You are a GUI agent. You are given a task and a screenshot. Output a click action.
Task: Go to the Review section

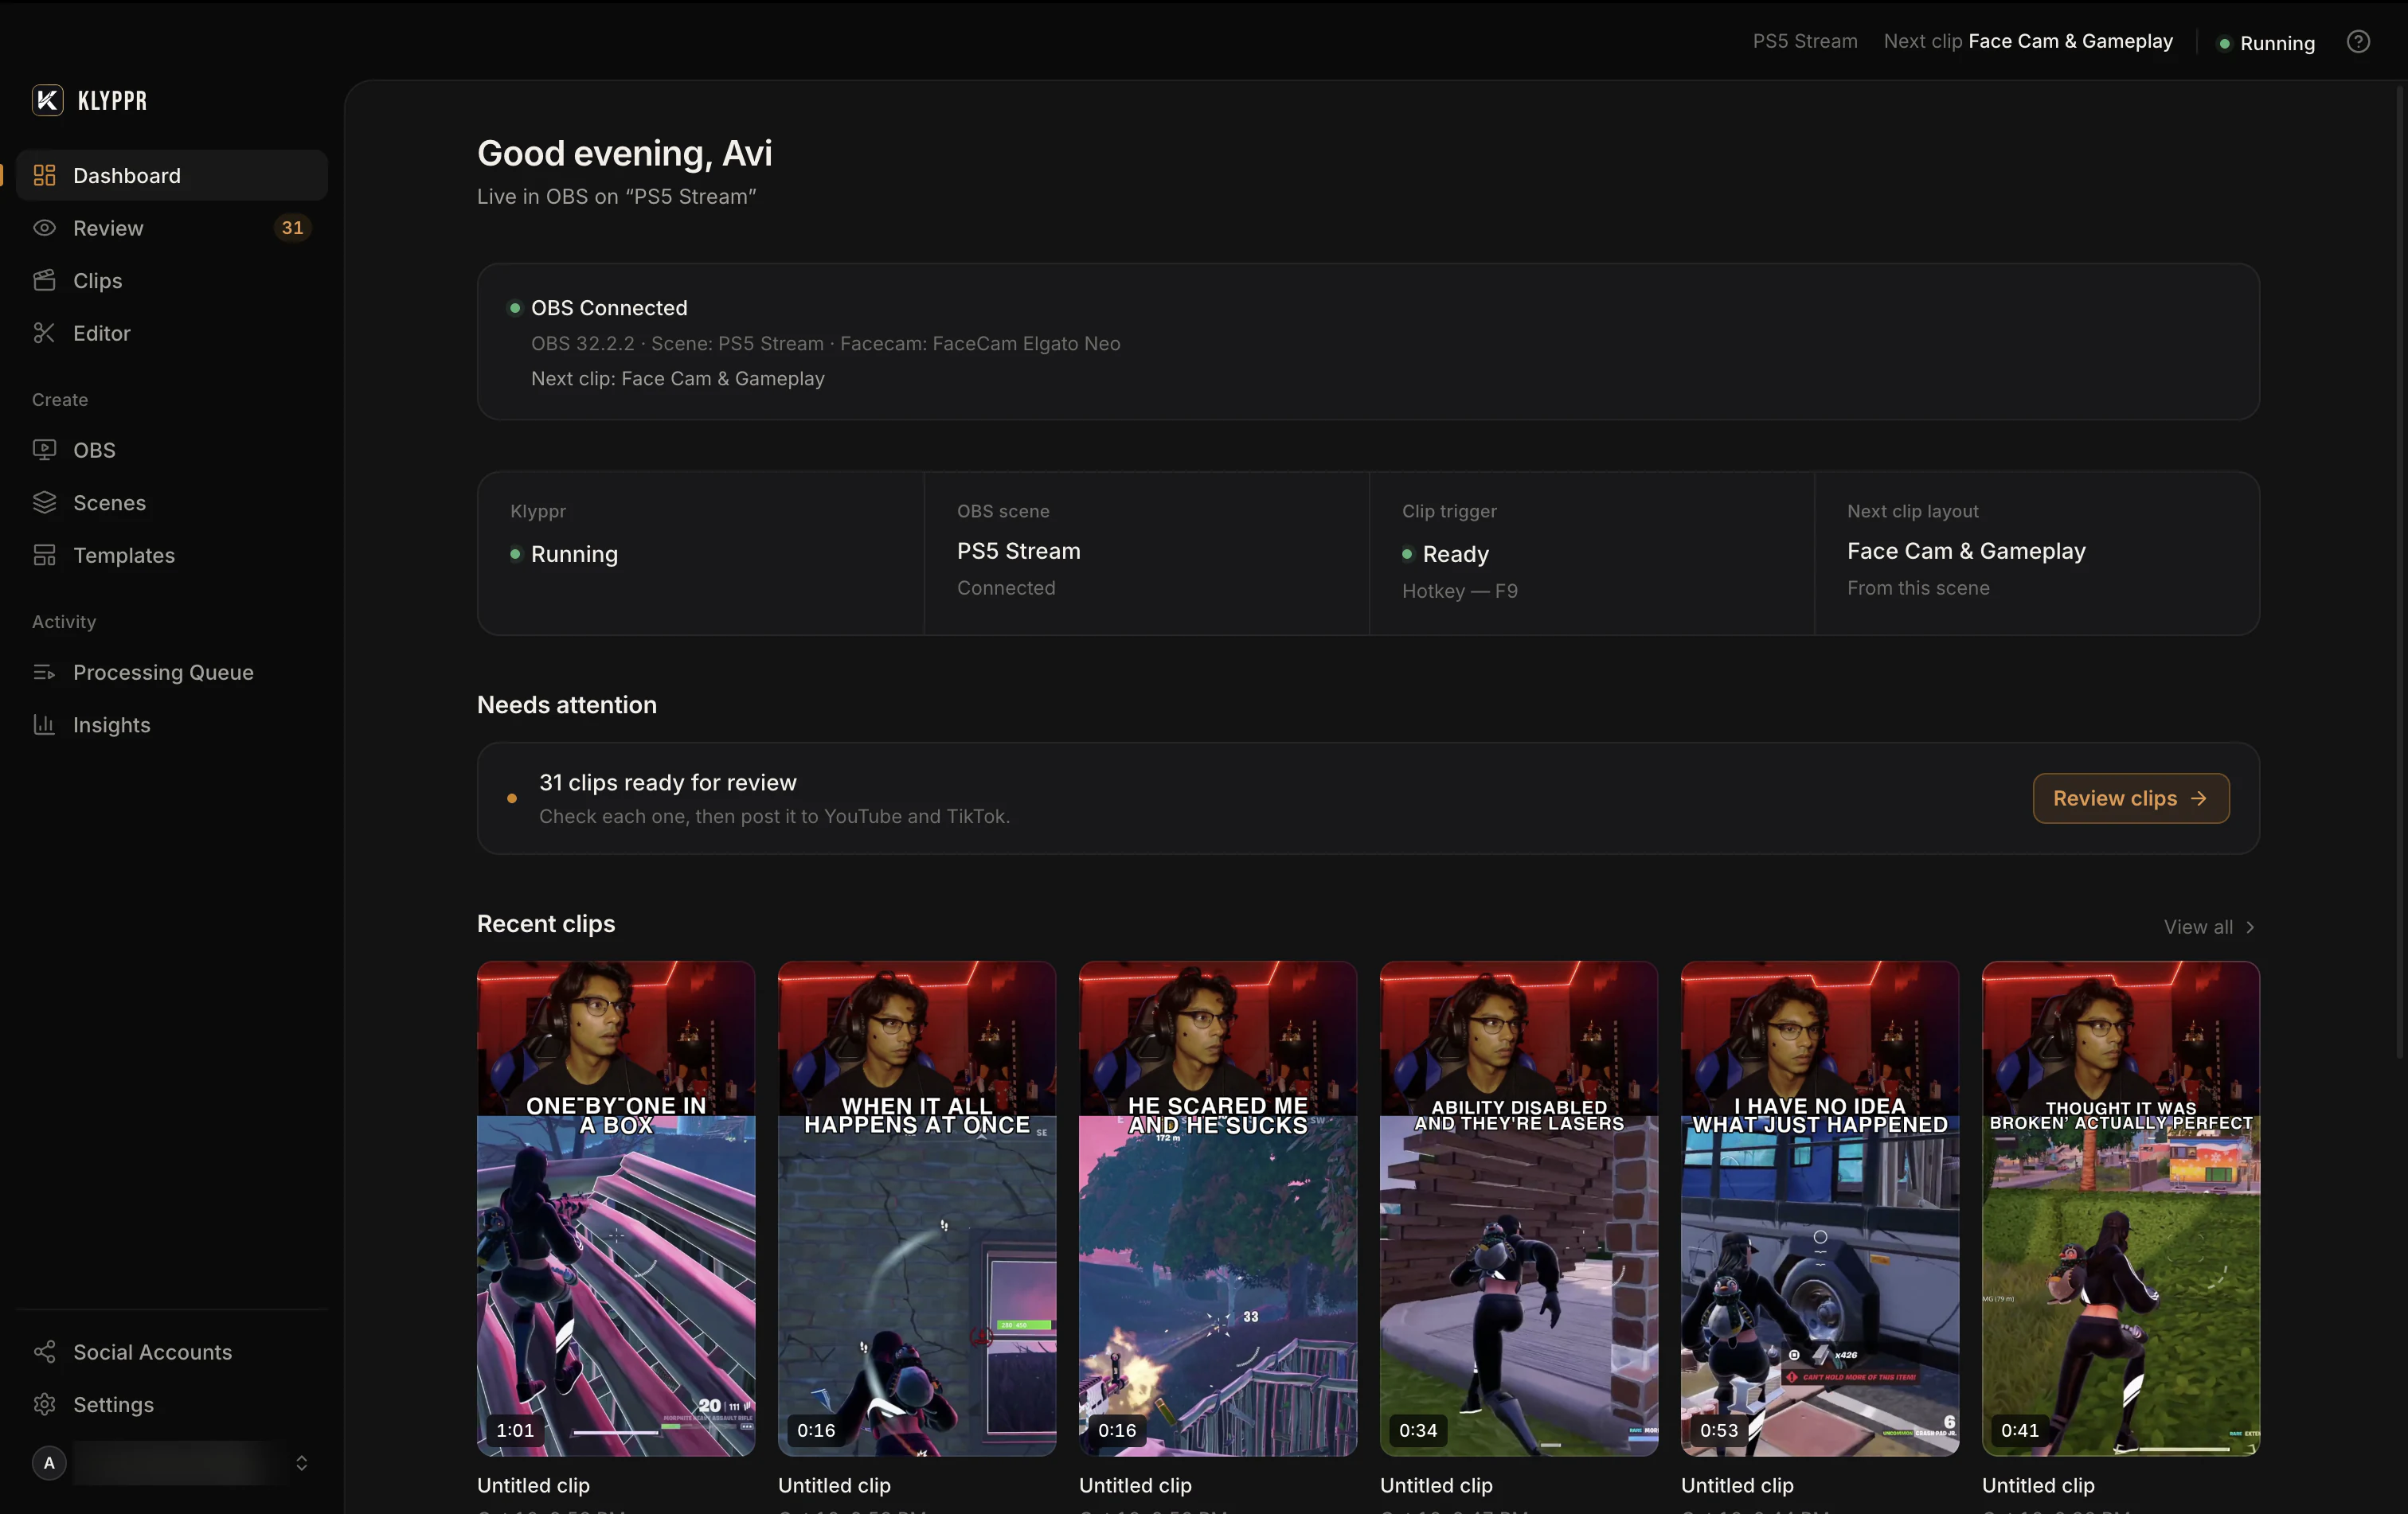coord(171,228)
